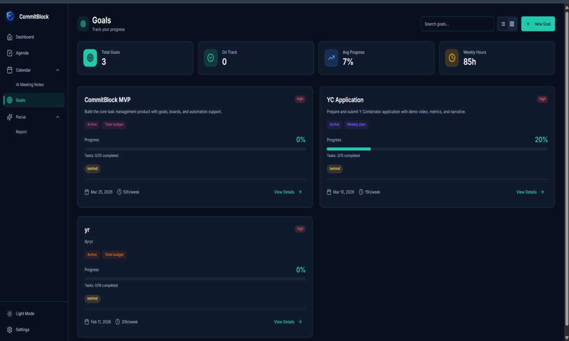Switch to list view layout
Screen dimensions: 569x341
click(x=503, y=23)
